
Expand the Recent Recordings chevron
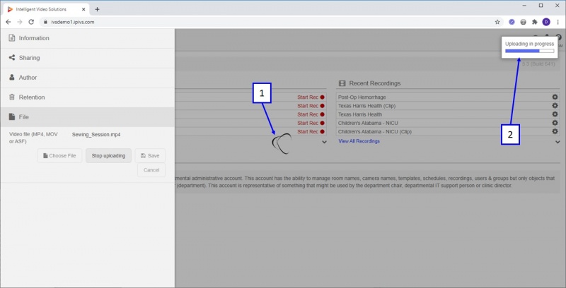tap(558, 142)
